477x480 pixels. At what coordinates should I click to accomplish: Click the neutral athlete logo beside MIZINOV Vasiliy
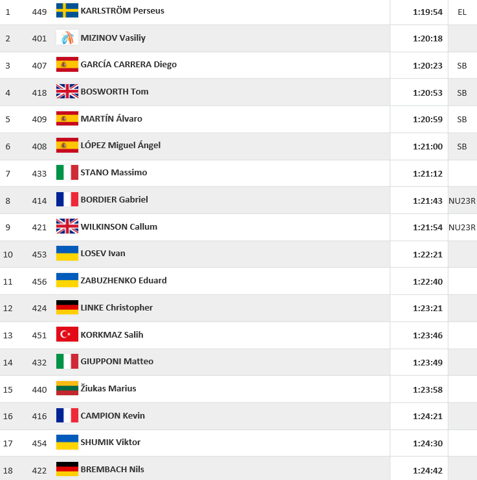[67, 38]
